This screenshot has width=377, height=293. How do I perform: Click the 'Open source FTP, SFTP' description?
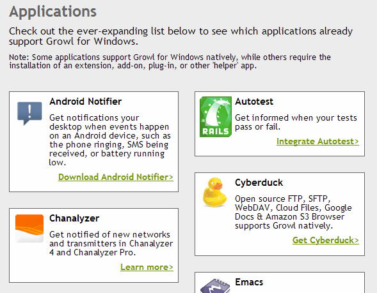tap(293, 212)
